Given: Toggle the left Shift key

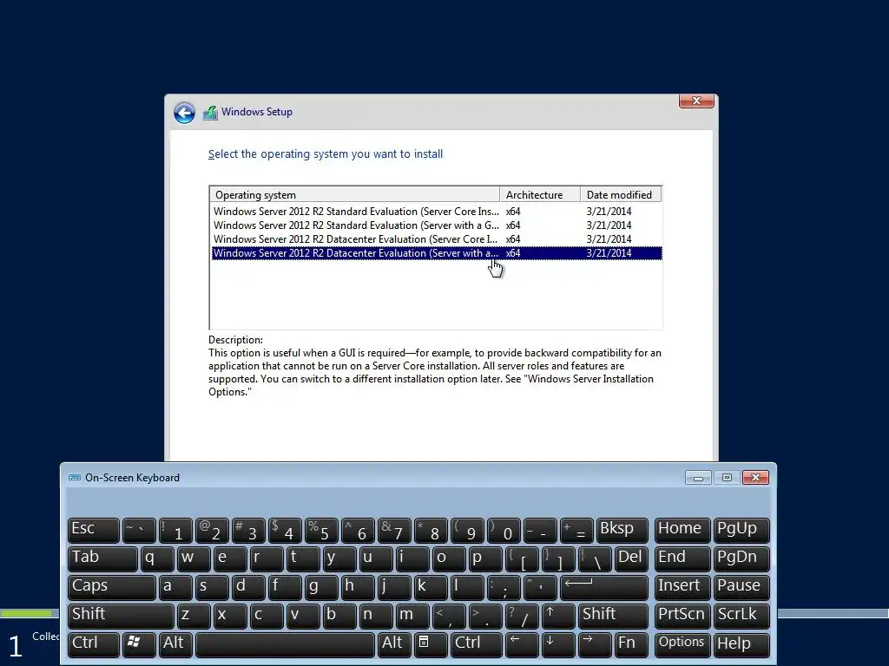Looking at the screenshot, I should click(x=121, y=616).
